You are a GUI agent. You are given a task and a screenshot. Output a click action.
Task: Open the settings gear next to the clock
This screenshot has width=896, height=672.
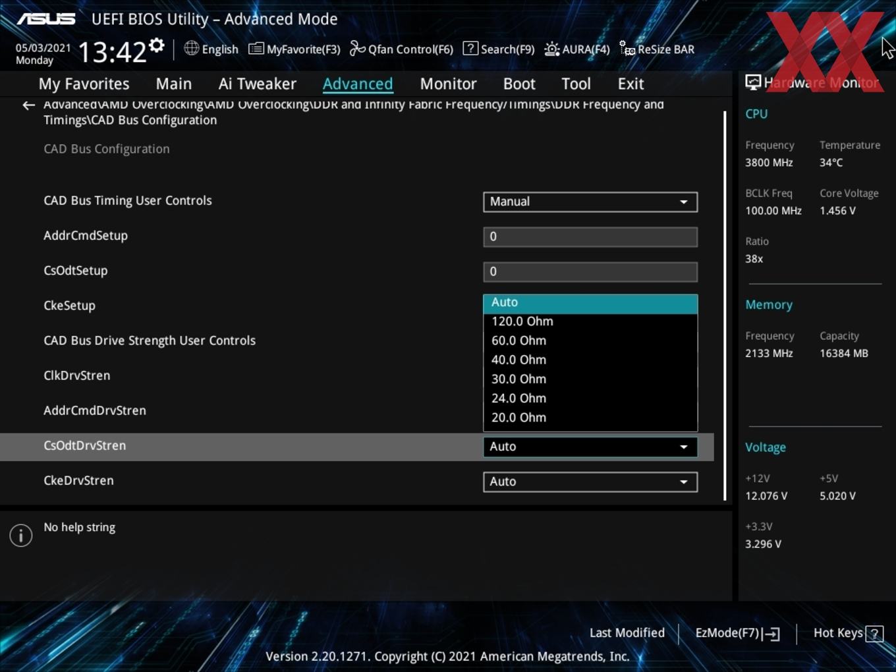point(157,45)
